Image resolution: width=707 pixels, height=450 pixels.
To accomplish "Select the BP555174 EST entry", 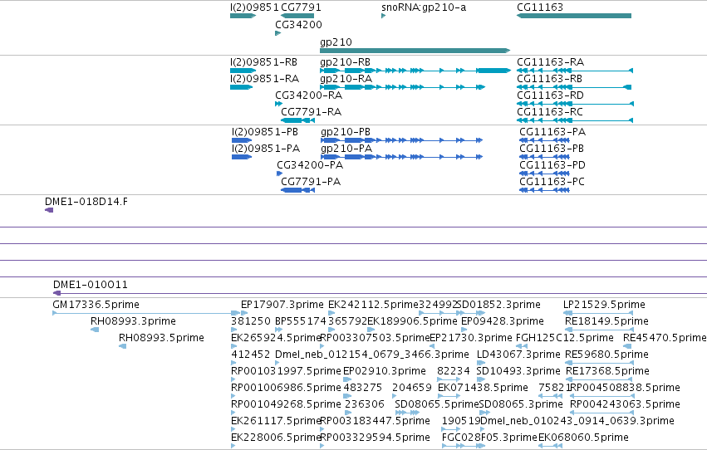I will click(x=300, y=321).
